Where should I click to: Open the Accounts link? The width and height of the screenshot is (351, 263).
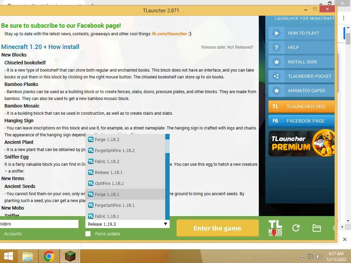click(x=13, y=234)
